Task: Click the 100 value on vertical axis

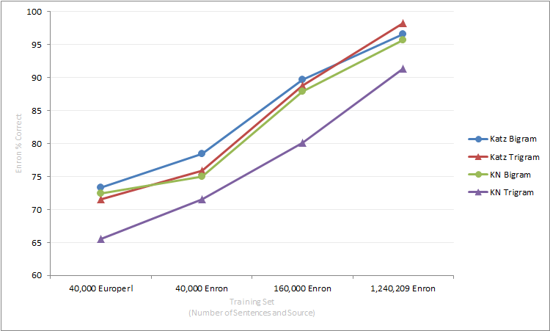Action: (34, 12)
